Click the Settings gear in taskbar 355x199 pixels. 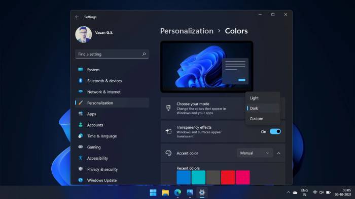202,193
